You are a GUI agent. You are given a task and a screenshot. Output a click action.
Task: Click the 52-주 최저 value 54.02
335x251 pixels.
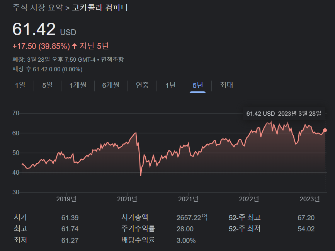306,229
